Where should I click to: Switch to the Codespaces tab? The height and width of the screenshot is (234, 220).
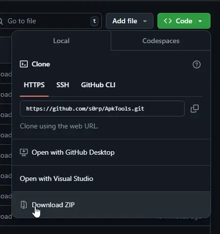tap(161, 41)
